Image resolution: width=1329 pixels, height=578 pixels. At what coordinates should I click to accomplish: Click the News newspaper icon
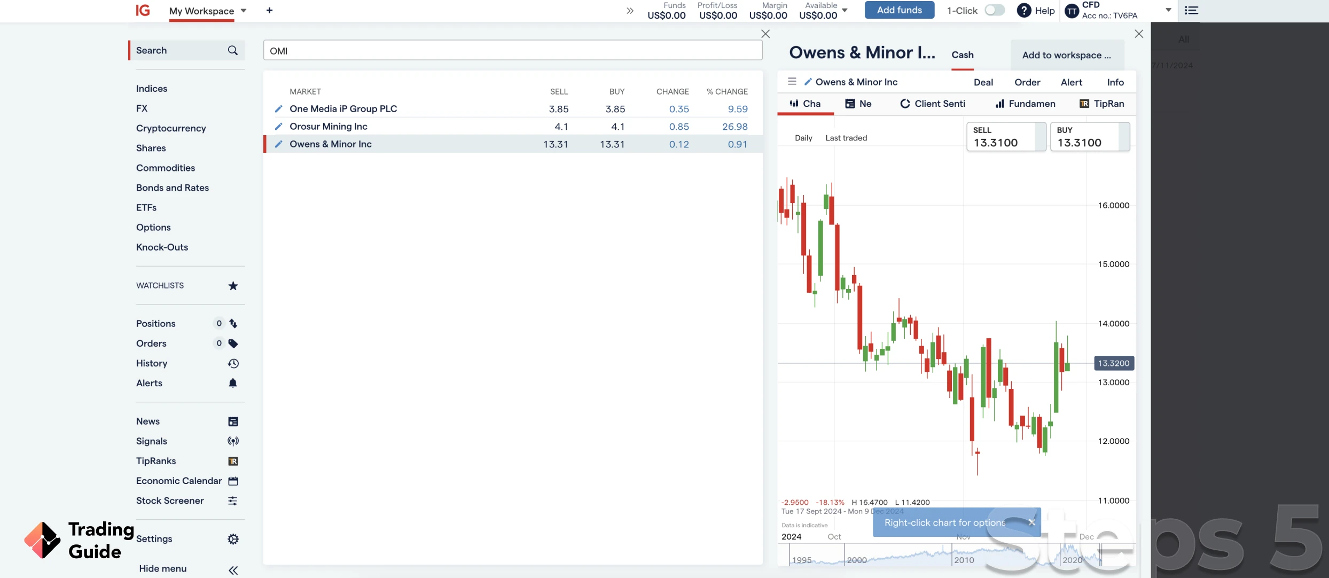(x=233, y=421)
